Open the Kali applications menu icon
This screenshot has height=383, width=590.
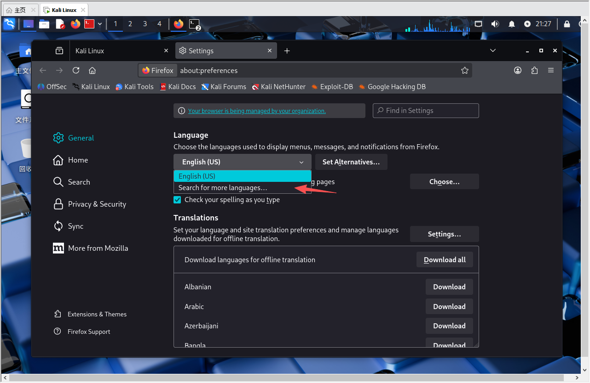tap(9, 24)
